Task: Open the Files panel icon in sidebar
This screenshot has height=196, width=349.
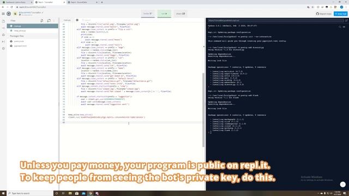Action: [3, 21]
